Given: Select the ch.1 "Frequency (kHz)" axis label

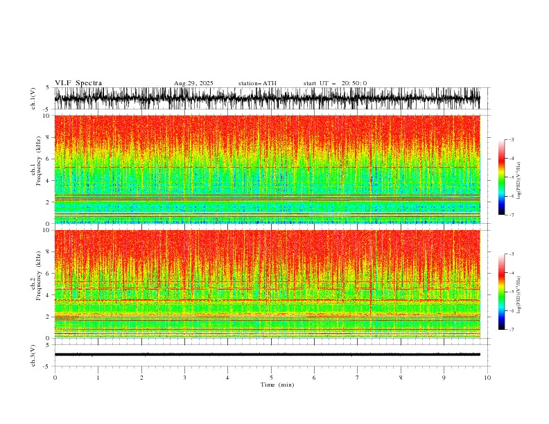Looking at the screenshot, I should [x=38, y=161].
